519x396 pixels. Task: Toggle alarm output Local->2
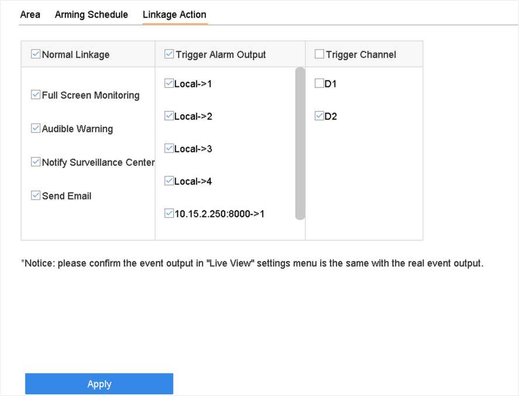pos(170,116)
